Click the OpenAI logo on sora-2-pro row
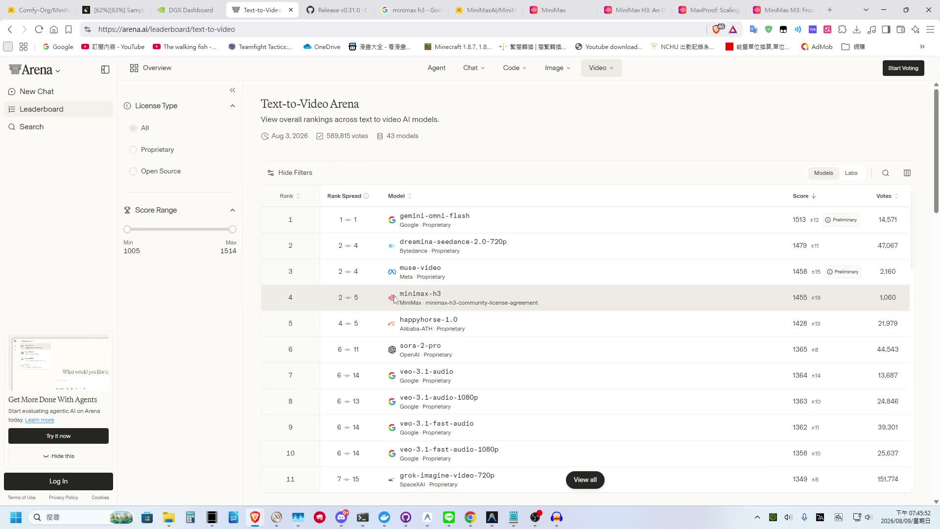The image size is (940, 529). point(392,350)
